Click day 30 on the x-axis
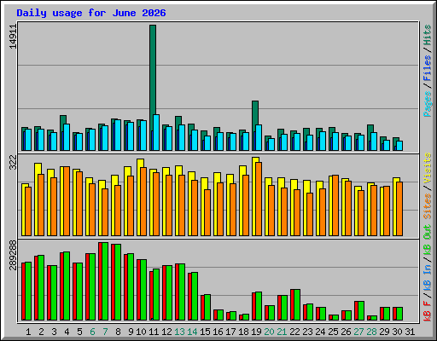437x341 pixels. pyautogui.click(x=397, y=332)
